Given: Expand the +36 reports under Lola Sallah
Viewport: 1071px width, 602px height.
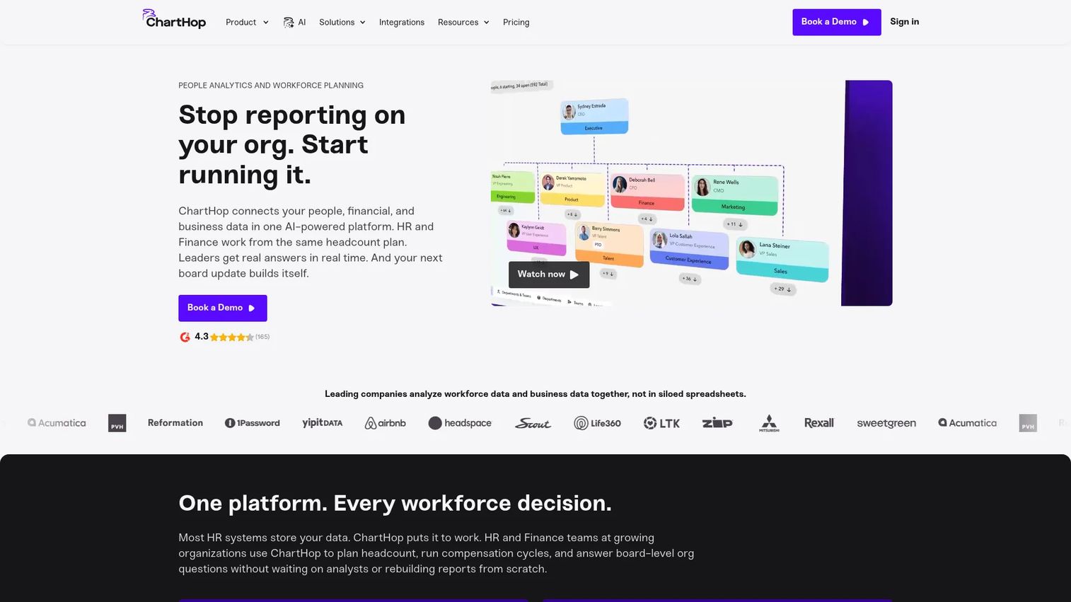Looking at the screenshot, I should point(690,279).
